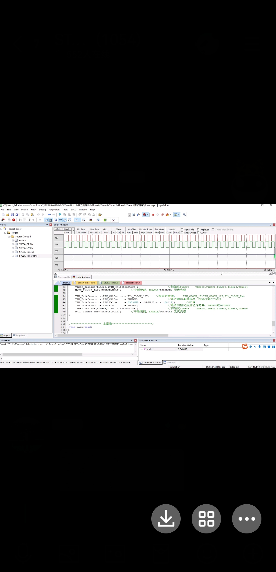Click the Min/Max Auto button
Screen dimensions: 276x572
tap(129, 233)
